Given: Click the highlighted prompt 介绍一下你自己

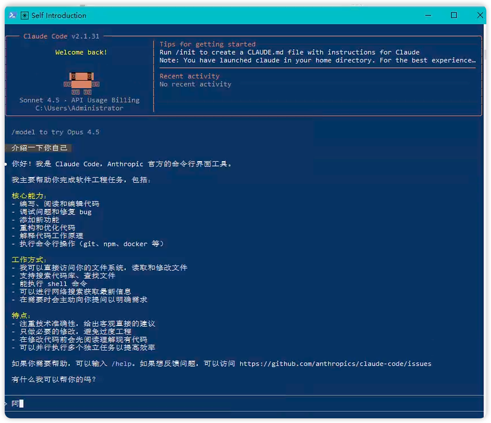Looking at the screenshot, I should (x=39, y=148).
